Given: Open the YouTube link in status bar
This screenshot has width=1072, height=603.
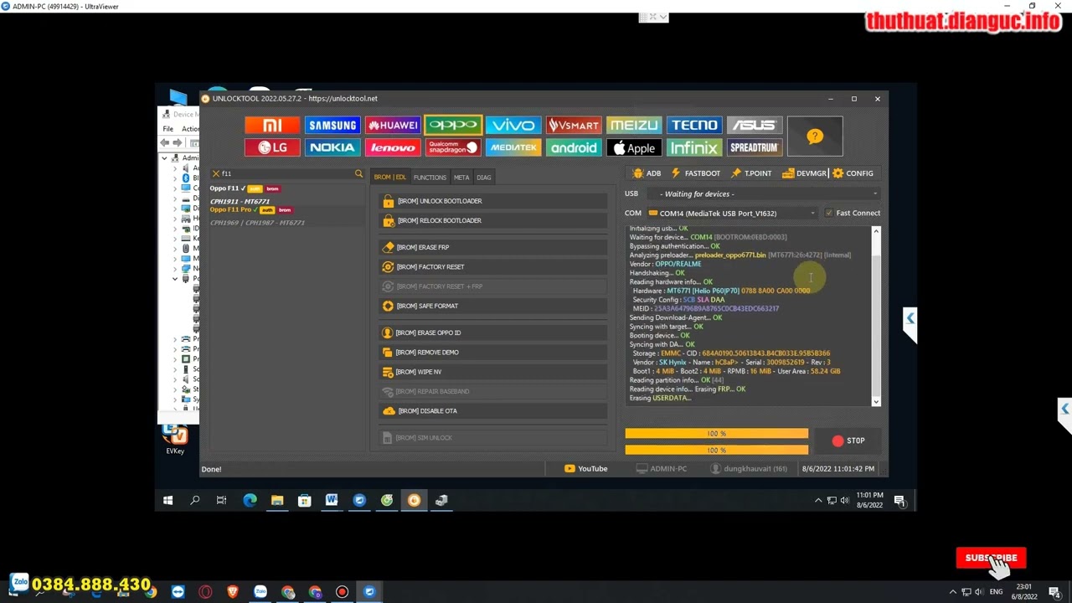Looking at the screenshot, I should point(586,469).
